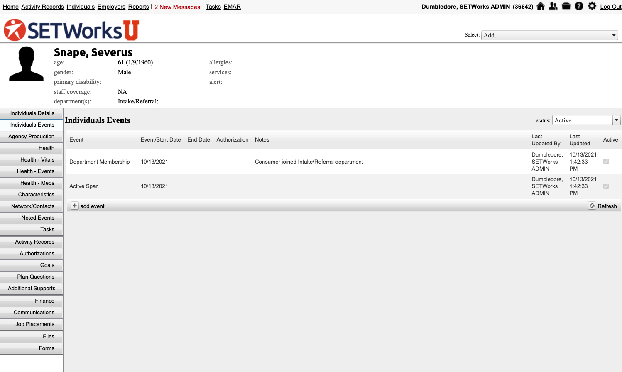Click Last Updated By column header
The height and width of the screenshot is (372, 622).
[546, 139]
